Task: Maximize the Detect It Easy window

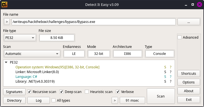Action: click(x=193, y=5)
